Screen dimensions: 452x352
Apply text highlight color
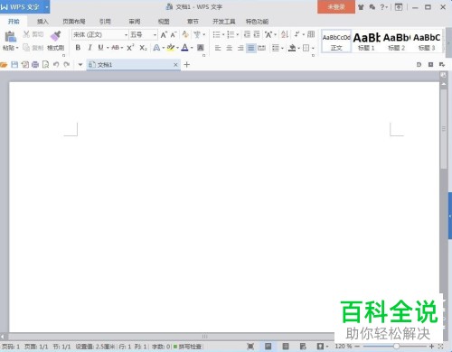[171, 47]
